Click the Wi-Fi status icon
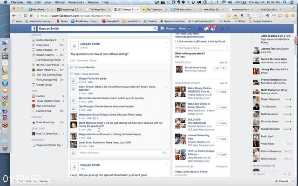298x186 pixels. click(x=223, y=2)
